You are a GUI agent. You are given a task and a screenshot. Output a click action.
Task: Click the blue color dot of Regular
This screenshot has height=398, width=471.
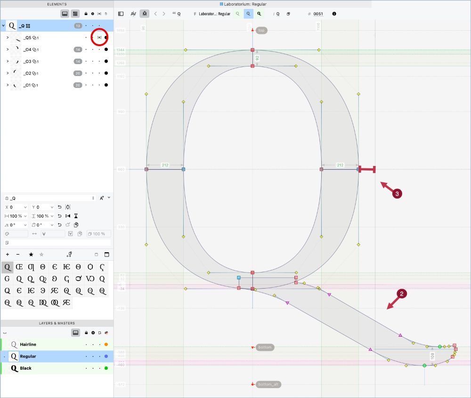106,356
